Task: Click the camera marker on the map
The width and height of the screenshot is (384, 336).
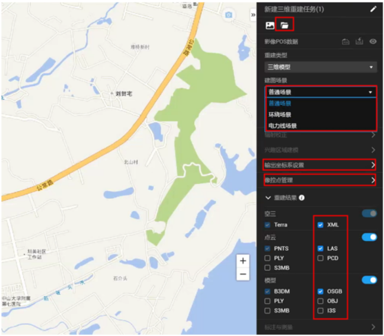Action: (x=228, y=14)
